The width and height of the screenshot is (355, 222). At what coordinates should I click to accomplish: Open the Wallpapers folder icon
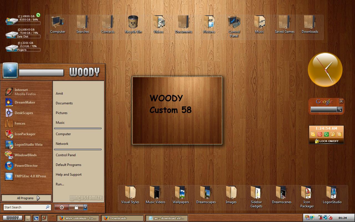coord(181,195)
